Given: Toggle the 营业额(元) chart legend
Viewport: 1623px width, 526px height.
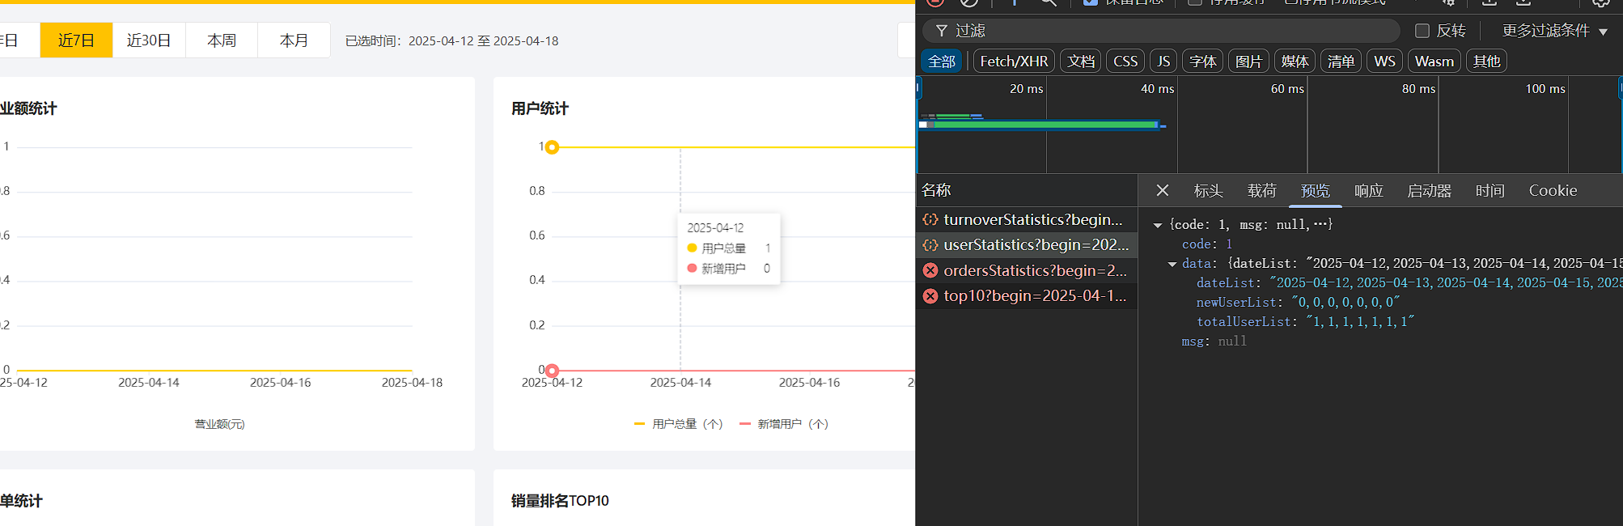Looking at the screenshot, I should 219,424.
